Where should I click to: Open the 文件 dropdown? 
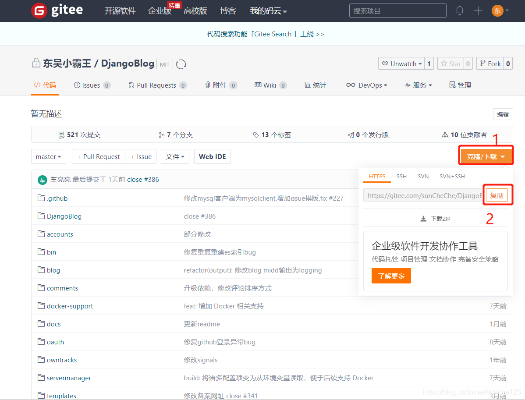(x=175, y=157)
